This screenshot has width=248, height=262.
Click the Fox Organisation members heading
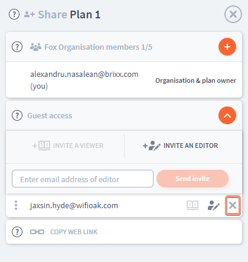pyautogui.click(x=98, y=47)
